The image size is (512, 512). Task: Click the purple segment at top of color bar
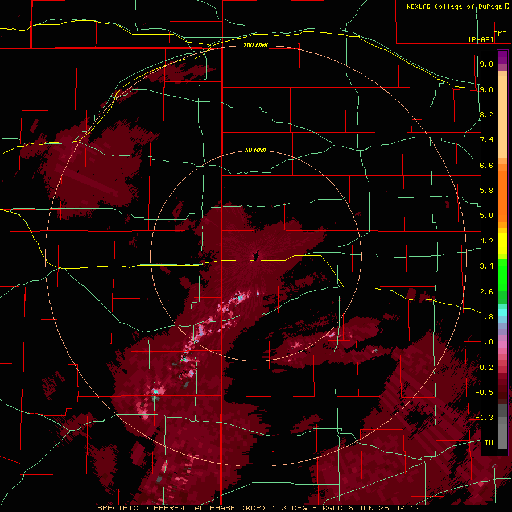coord(502,57)
